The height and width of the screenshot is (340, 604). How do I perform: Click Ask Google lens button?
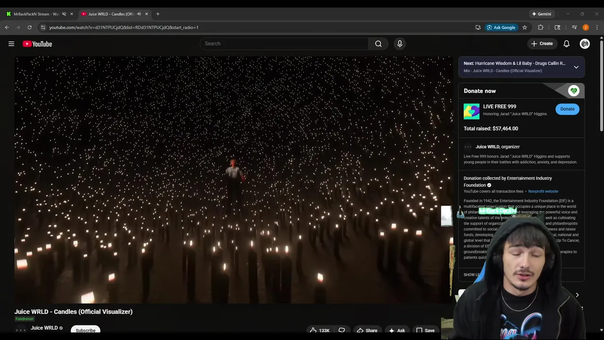point(502,27)
